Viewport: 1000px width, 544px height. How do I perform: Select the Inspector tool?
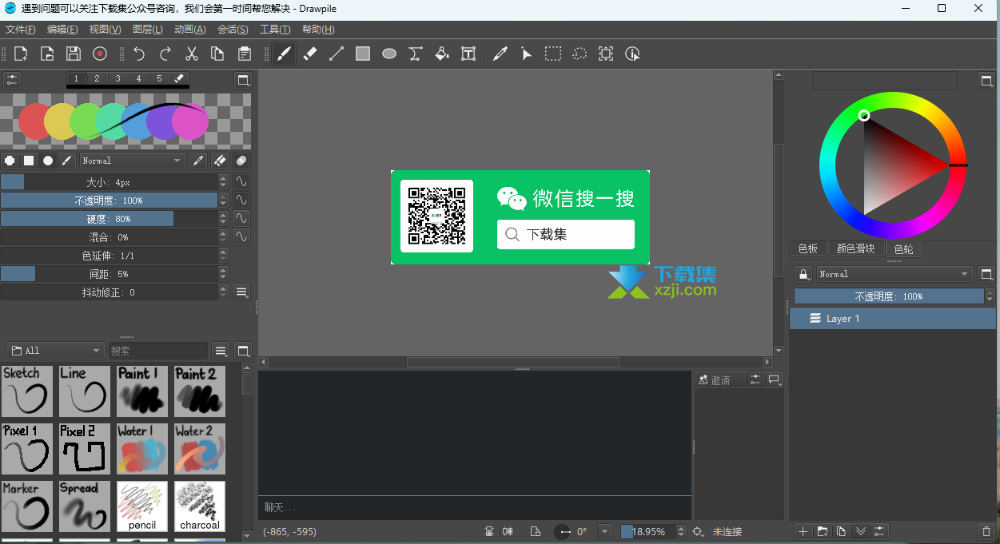(632, 54)
